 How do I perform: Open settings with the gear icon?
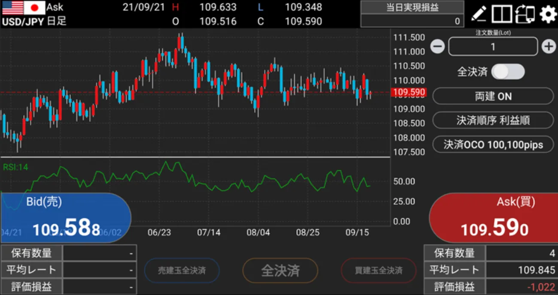click(x=548, y=14)
